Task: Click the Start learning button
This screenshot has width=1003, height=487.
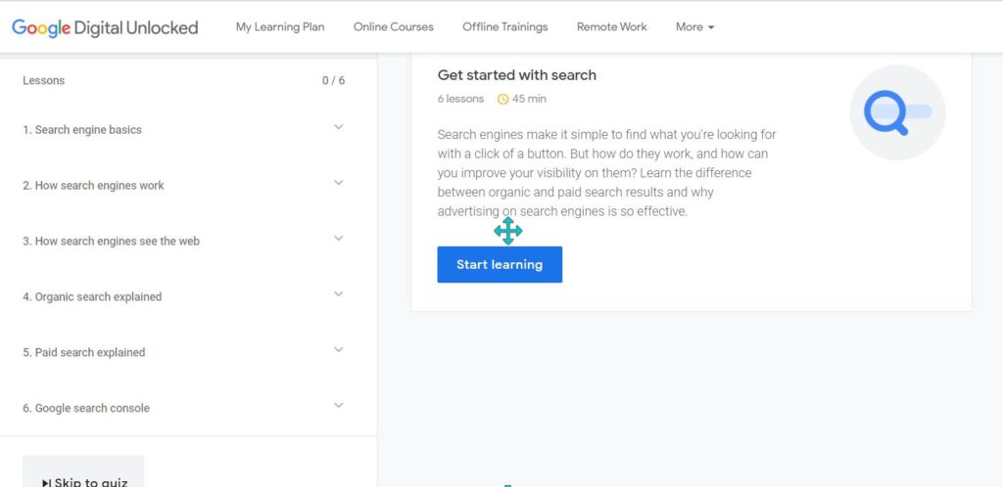Action: [500, 264]
